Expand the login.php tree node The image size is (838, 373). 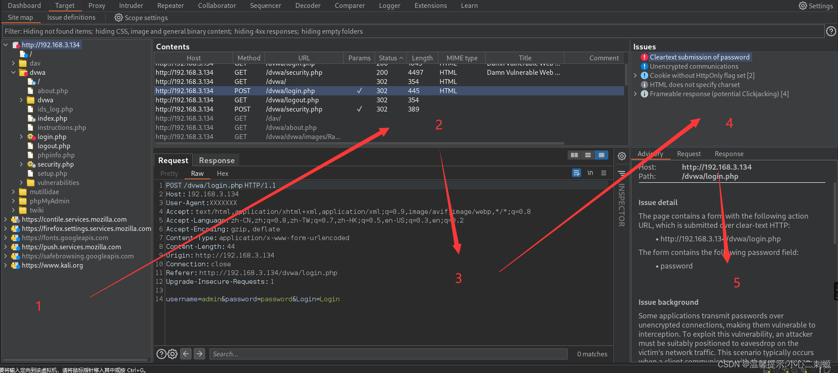[21, 137]
